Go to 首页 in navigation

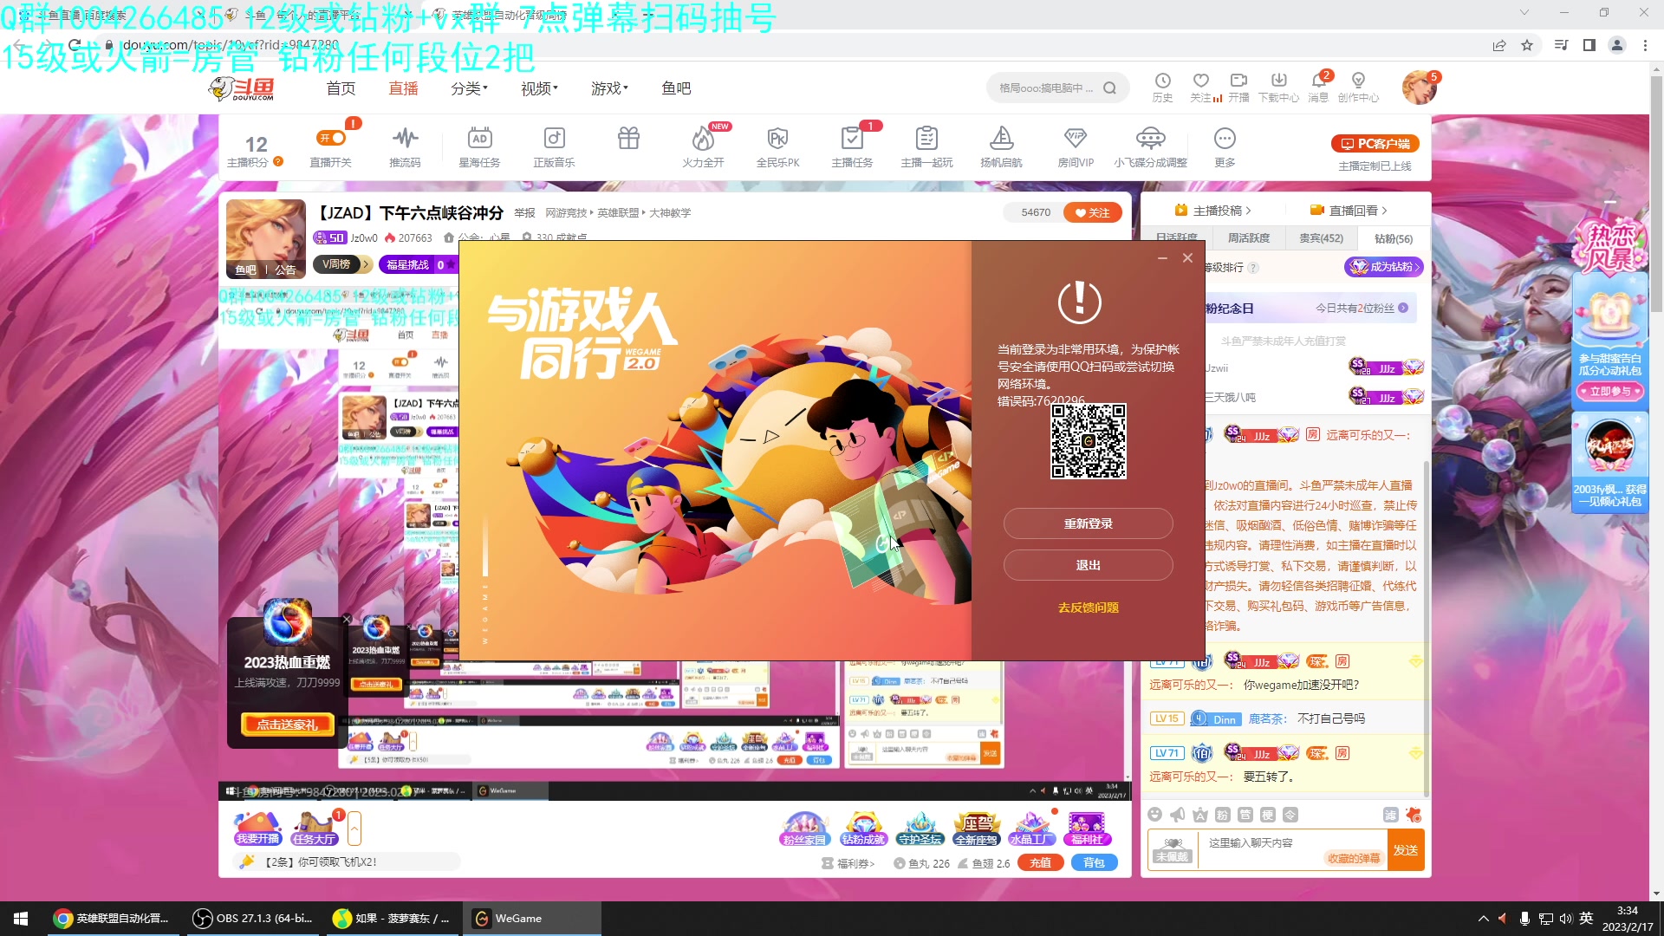click(x=341, y=88)
